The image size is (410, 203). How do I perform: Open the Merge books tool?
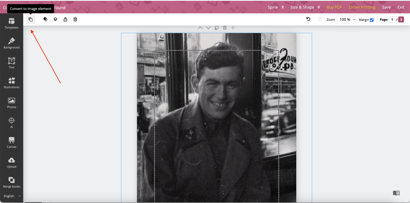coord(12,182)
